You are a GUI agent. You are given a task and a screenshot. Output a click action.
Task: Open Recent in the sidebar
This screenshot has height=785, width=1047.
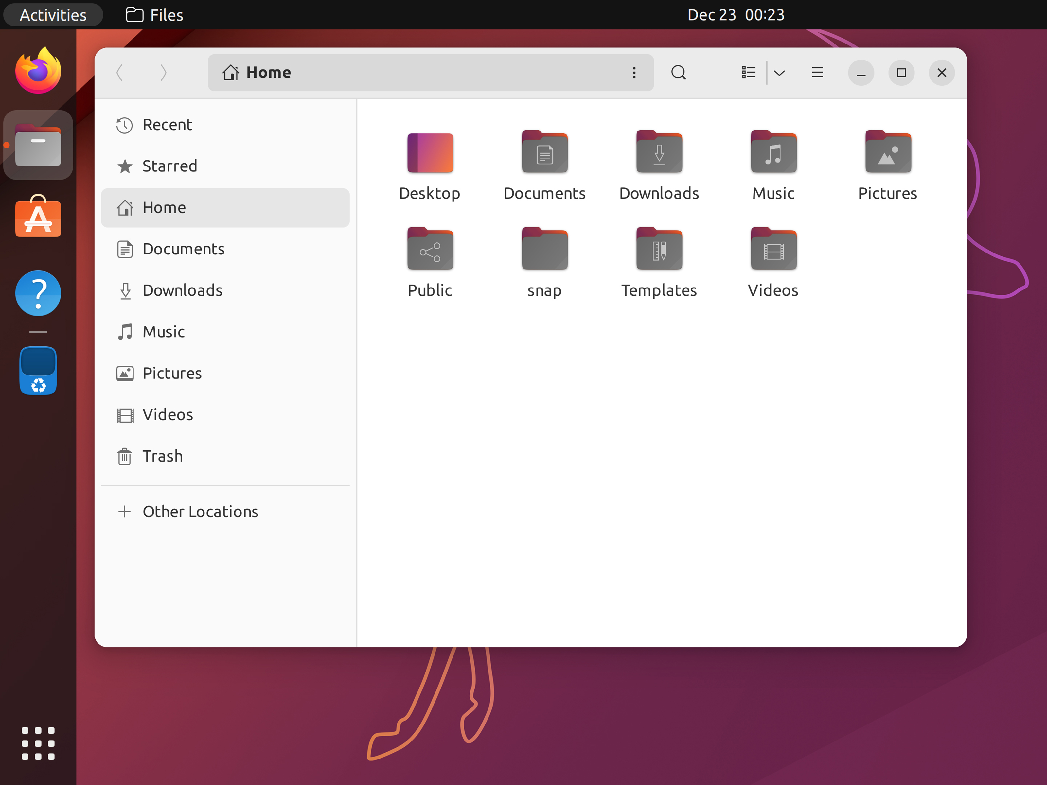tap(167, 125)
